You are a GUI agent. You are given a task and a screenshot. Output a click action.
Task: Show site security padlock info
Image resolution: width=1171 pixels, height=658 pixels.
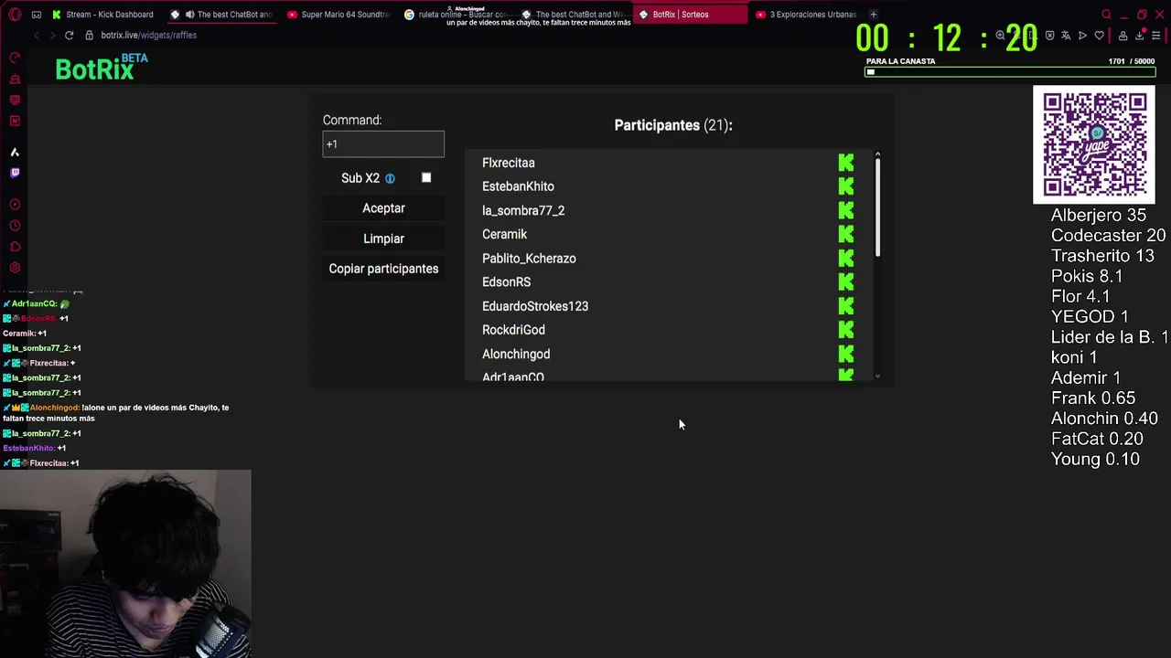(90, 35)
